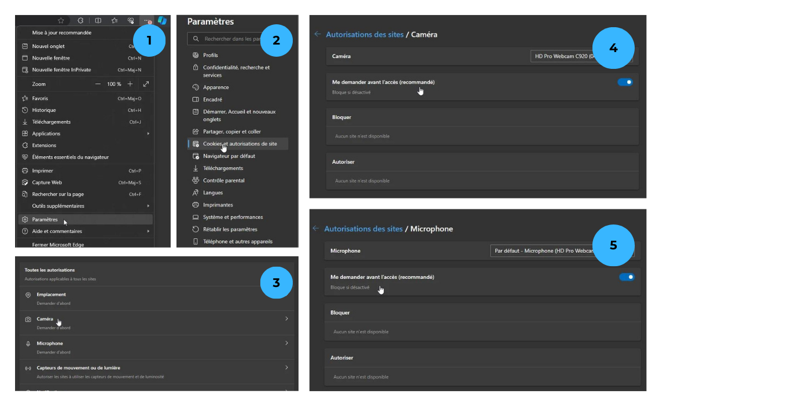Open the Microphone device dropdown
Viewport: 810px width, 405px height.
[x=544, y=251]
